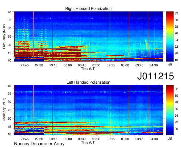Click the 21:45 time tick of Left Handed plot
Viewport: 181px width, 147px height.
(24, 139)
